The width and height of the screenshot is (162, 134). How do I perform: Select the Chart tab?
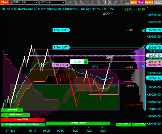[x=5, y=2]
